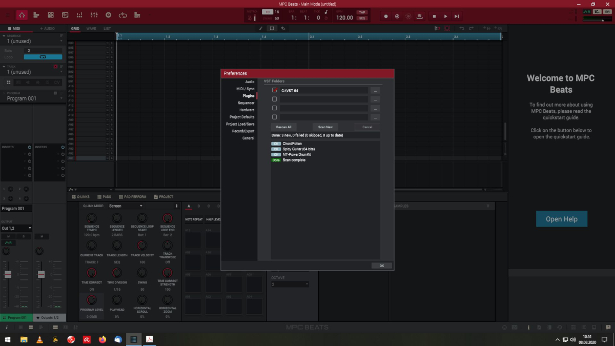The width and height of the screenshot is (615, 346).
Task: Switch to the AUDIO track tab
Action: [48, 29]
